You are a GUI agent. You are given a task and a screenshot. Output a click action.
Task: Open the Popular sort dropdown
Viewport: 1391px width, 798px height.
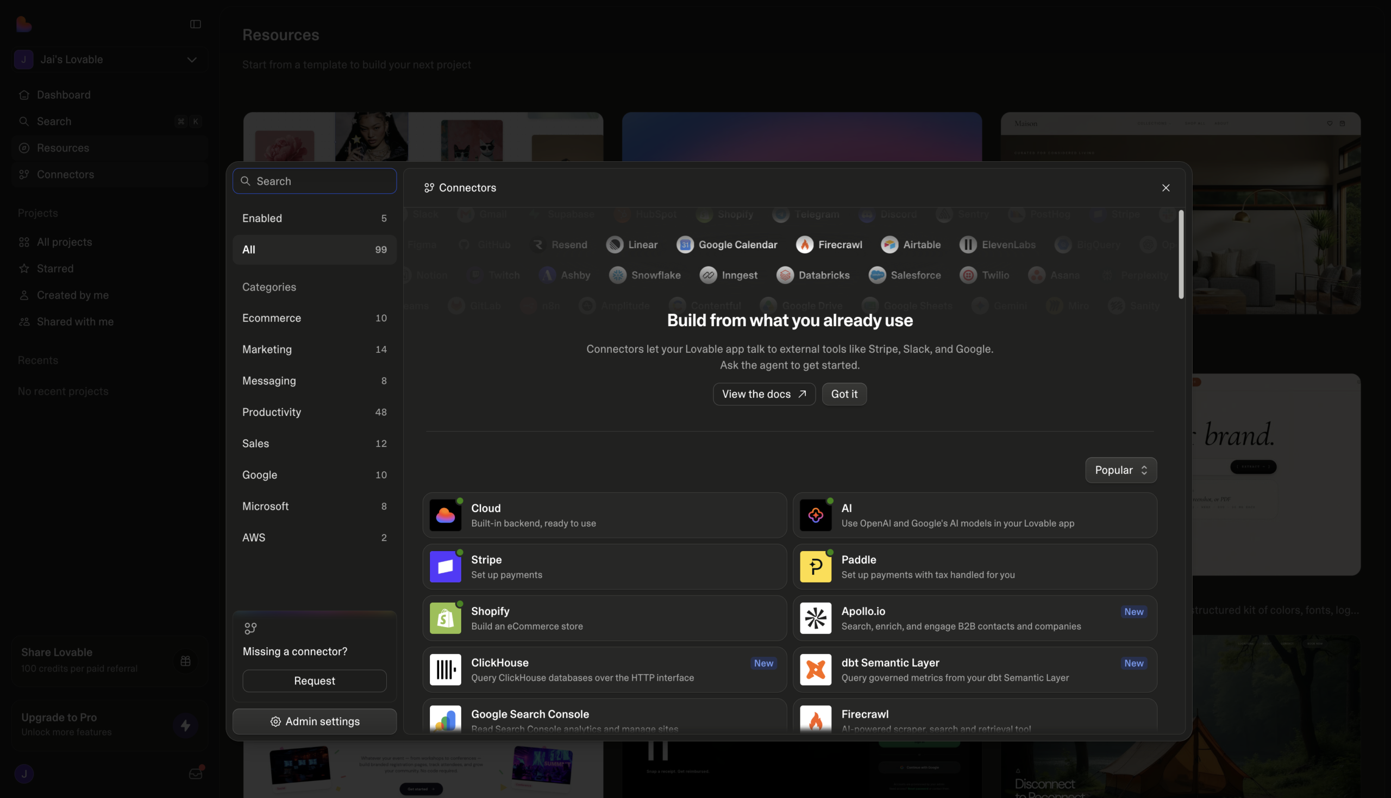tap(1120, 470)
